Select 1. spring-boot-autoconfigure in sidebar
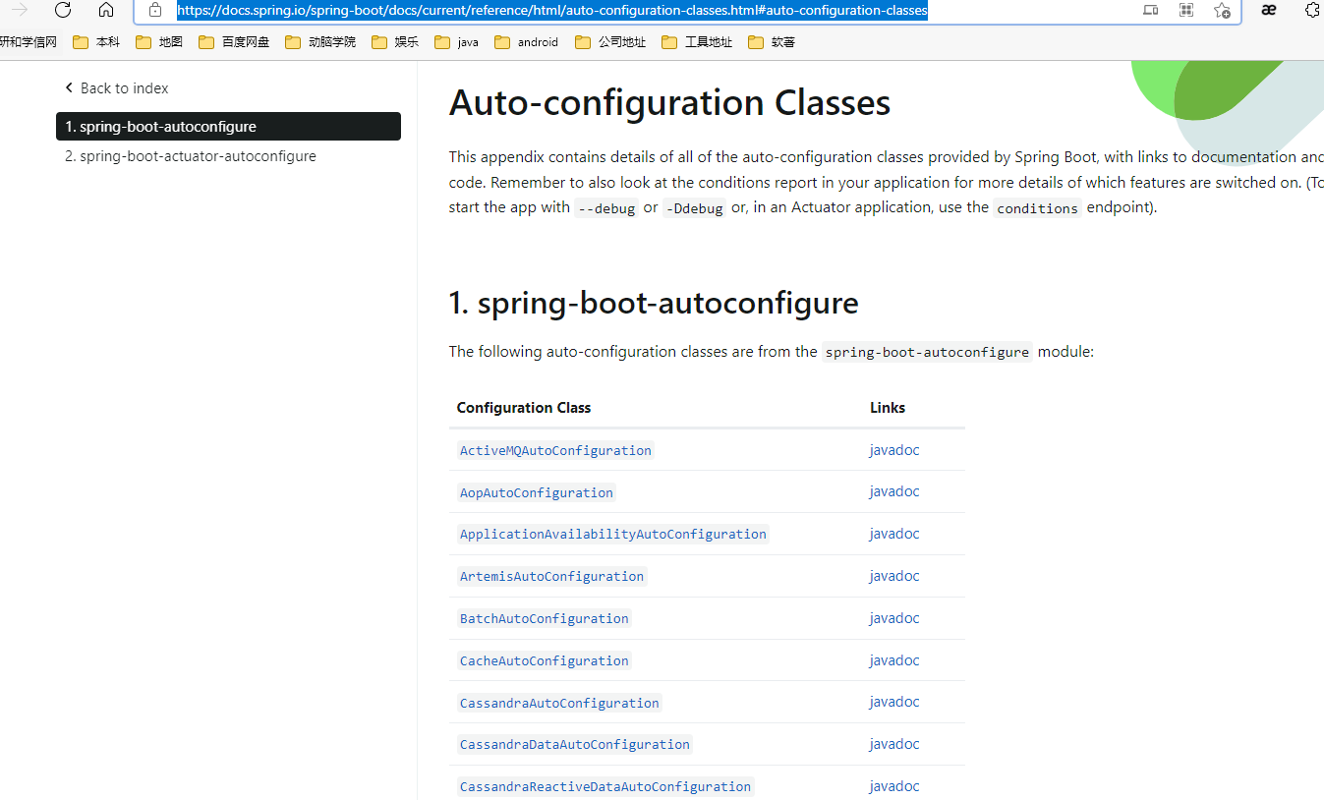The image size is (1324, 800). point(228,126)
